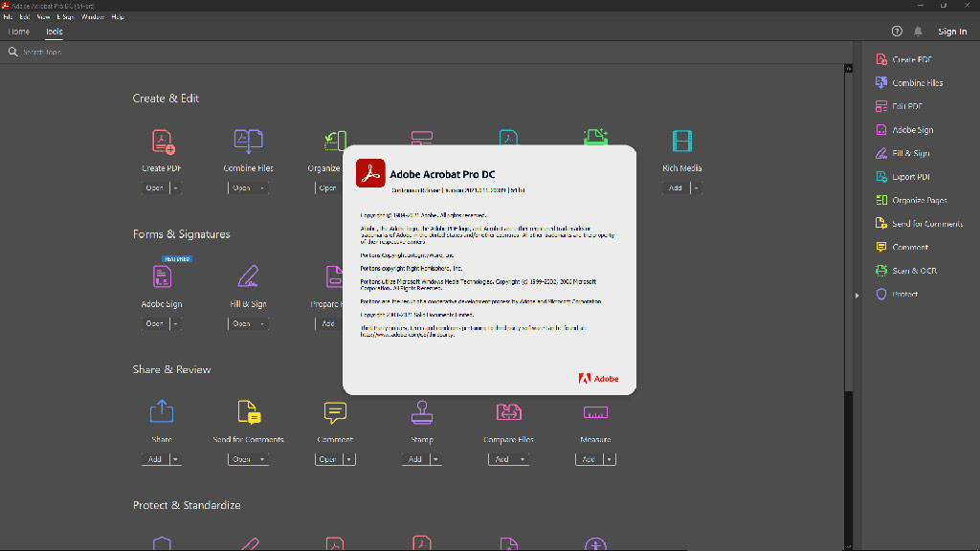
Task: Open the Compare Files tool icon
Action: point(509,412)
